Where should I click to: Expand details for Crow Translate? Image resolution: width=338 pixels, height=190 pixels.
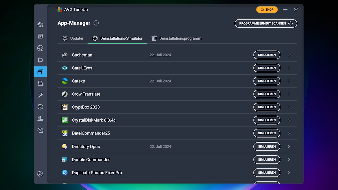point(289,94)
